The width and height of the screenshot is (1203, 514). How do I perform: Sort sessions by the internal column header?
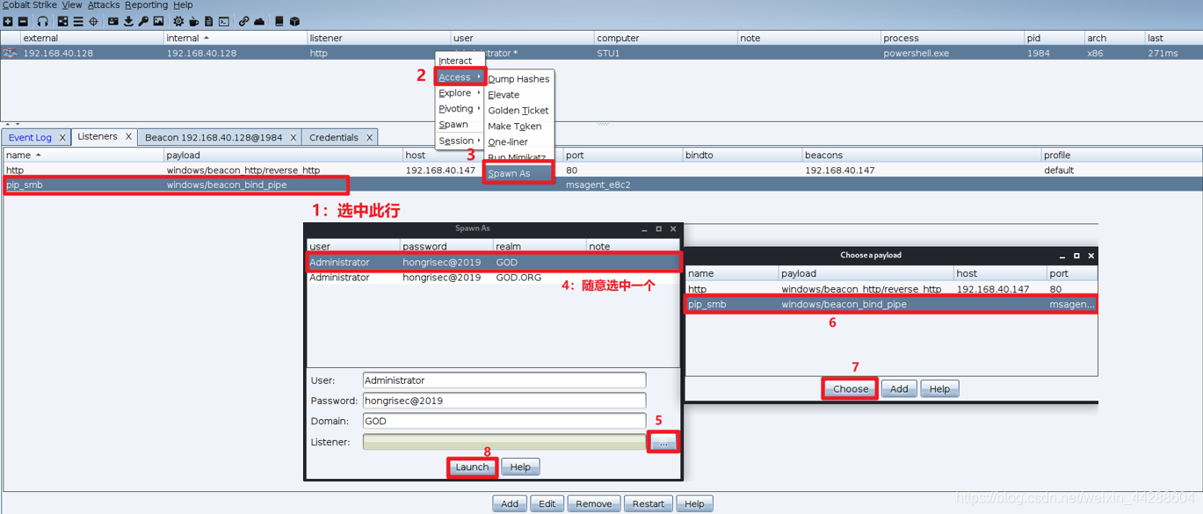point(236,38)
